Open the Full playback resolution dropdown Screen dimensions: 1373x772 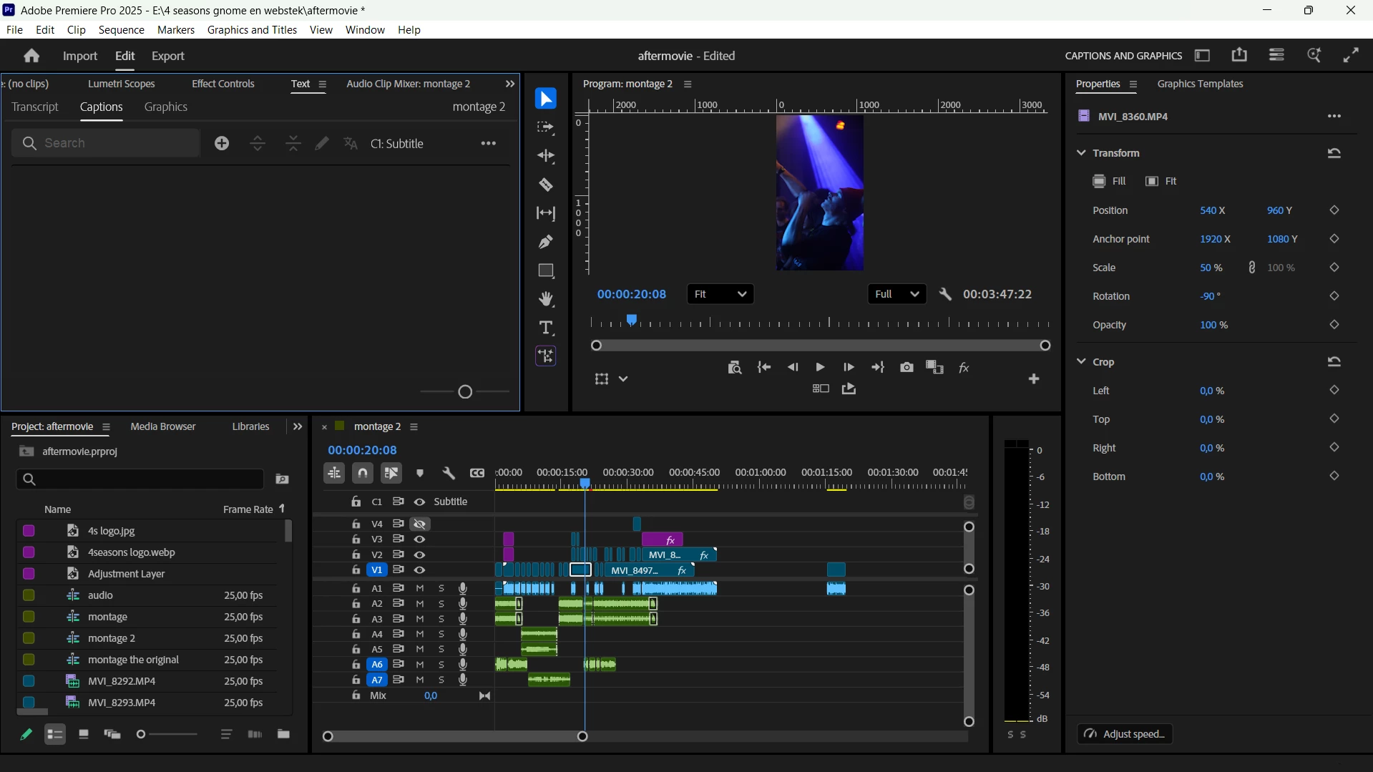click(x=897, y=295)
